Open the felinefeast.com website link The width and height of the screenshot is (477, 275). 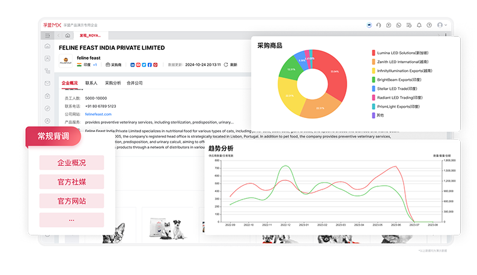[x=99, y=114]
